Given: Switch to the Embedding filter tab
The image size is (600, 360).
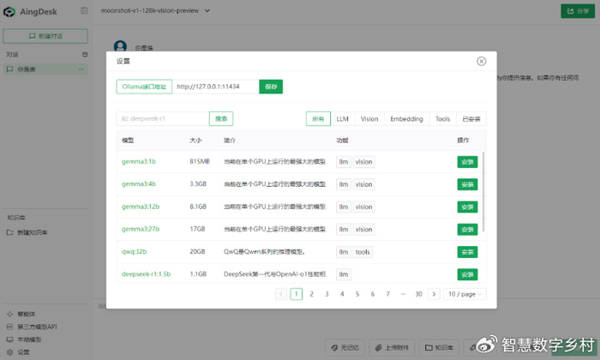Looking at the screenshot, I should pos(406,119).
